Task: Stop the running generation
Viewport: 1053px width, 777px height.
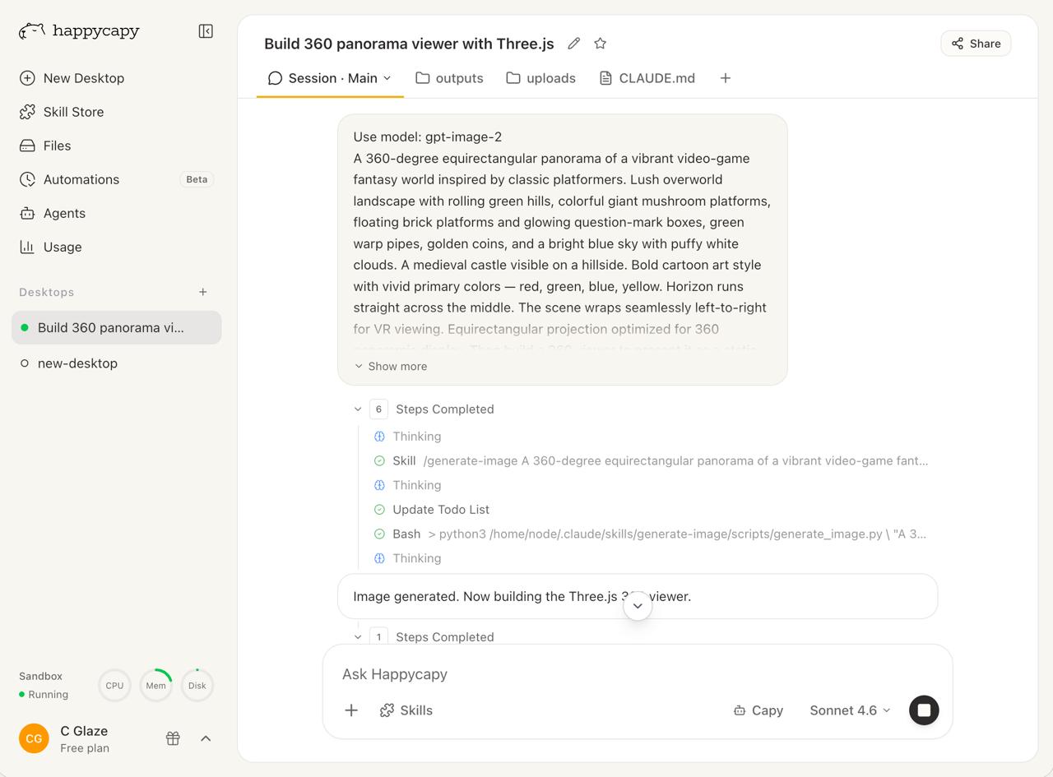Action: (924, 710)
